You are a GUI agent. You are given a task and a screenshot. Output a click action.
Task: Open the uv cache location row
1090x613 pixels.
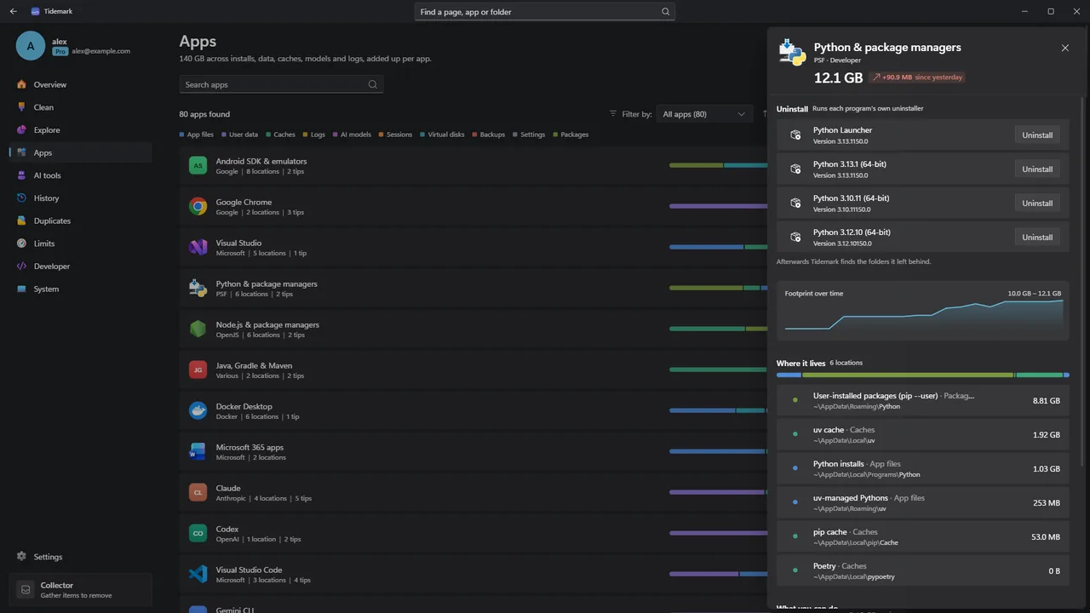[923, 435]
